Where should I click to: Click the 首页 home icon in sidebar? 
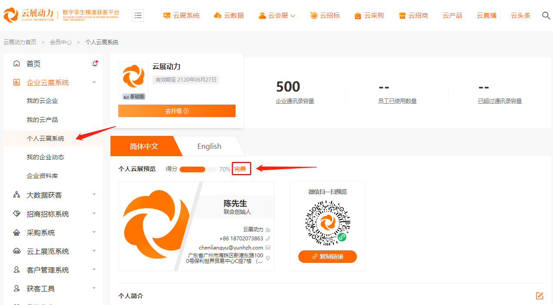17,64
